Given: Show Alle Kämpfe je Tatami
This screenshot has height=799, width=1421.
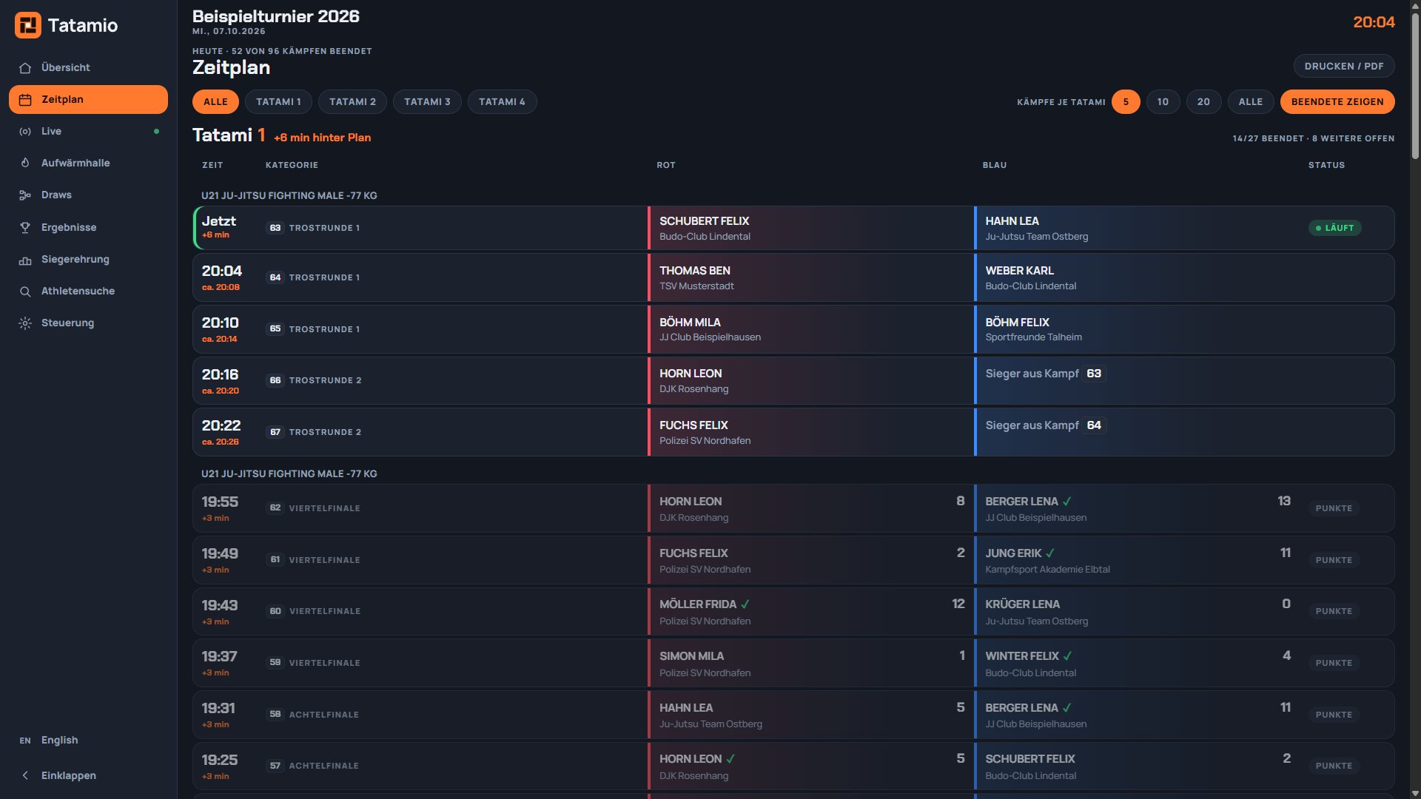Looking at the screenshot, I should [1250, 102].
